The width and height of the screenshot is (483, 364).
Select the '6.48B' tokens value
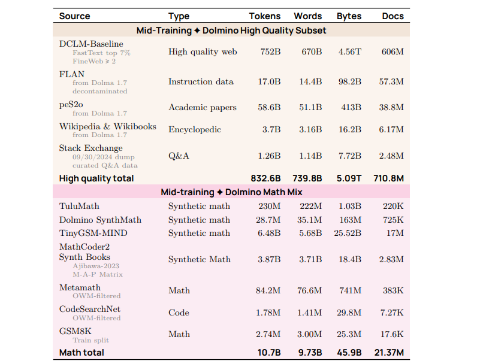269,233
